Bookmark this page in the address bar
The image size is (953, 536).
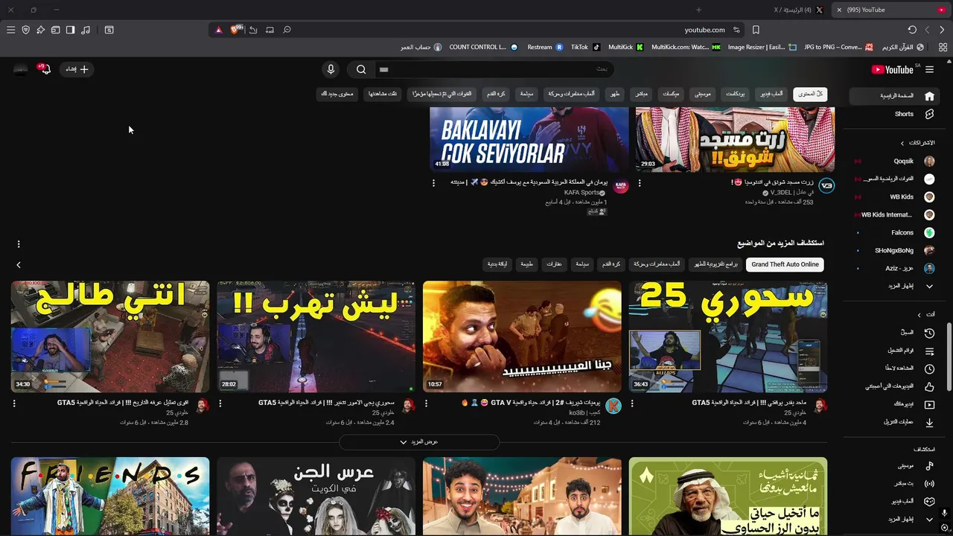tap(756, 30)
